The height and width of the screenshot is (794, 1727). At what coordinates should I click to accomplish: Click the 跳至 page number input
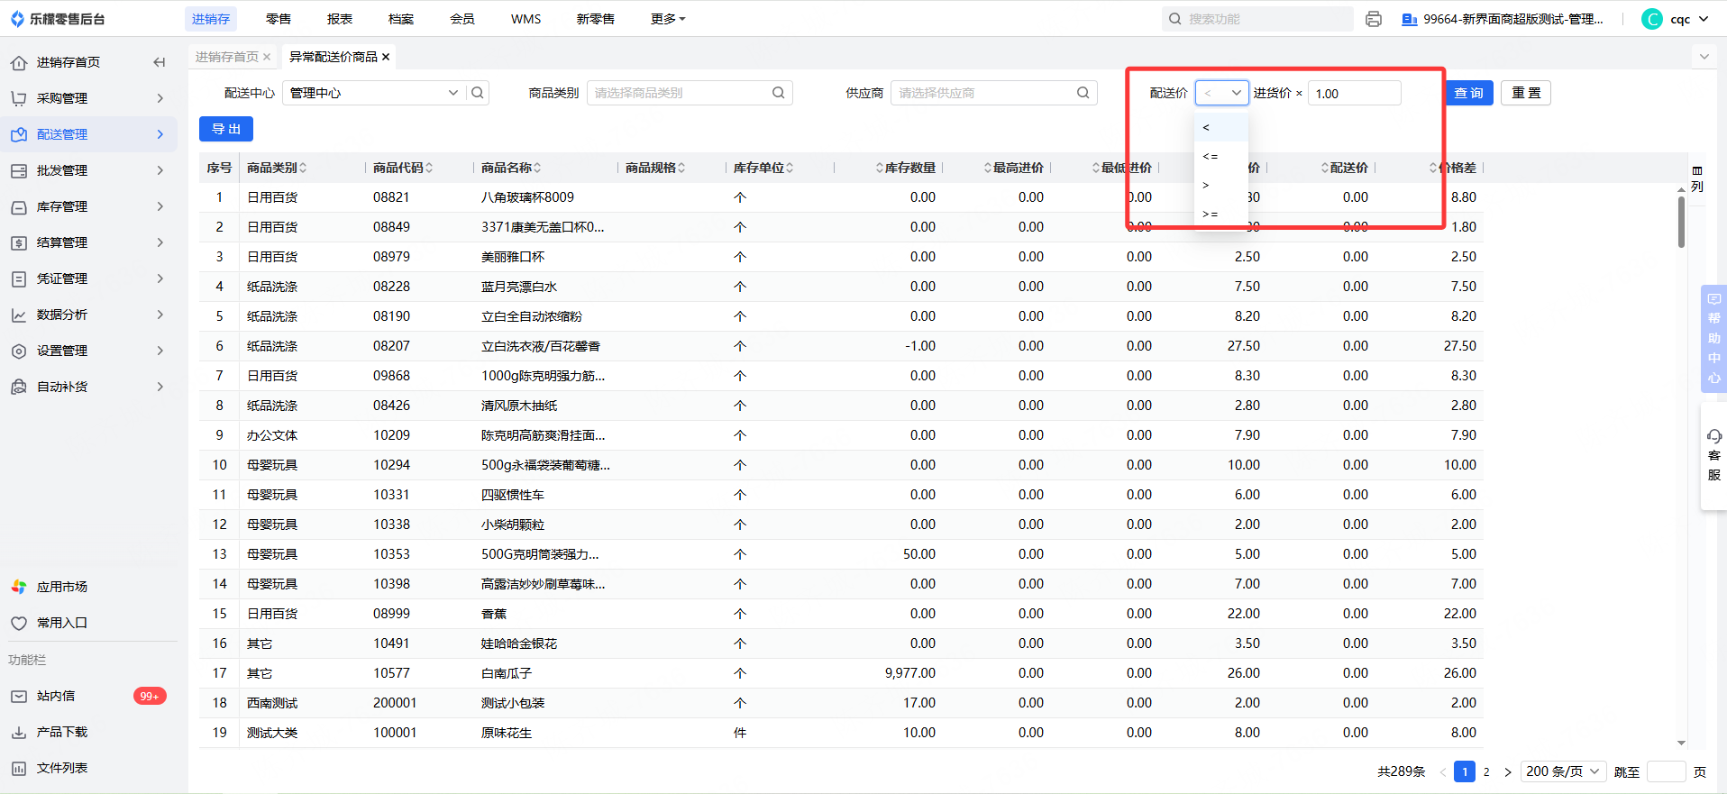(1666, 771)
